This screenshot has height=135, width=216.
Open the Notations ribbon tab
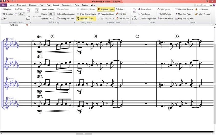33,5
